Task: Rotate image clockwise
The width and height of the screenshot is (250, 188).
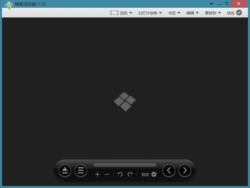Action: coord(130,174)
